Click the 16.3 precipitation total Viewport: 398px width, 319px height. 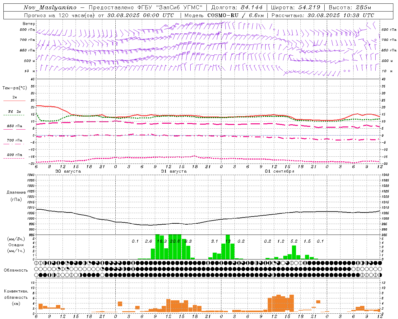[x=162, y=241]
